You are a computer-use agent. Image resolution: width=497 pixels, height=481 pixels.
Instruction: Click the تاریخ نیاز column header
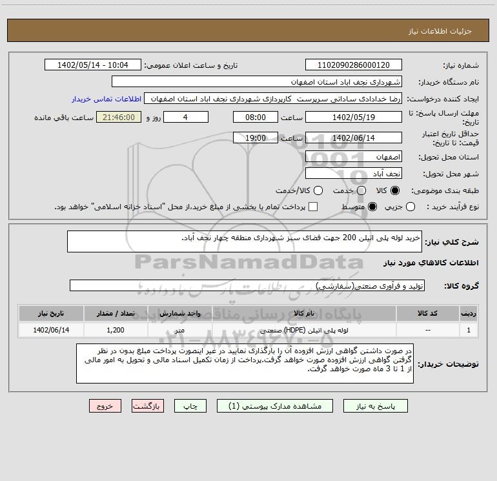click(51, 314)
